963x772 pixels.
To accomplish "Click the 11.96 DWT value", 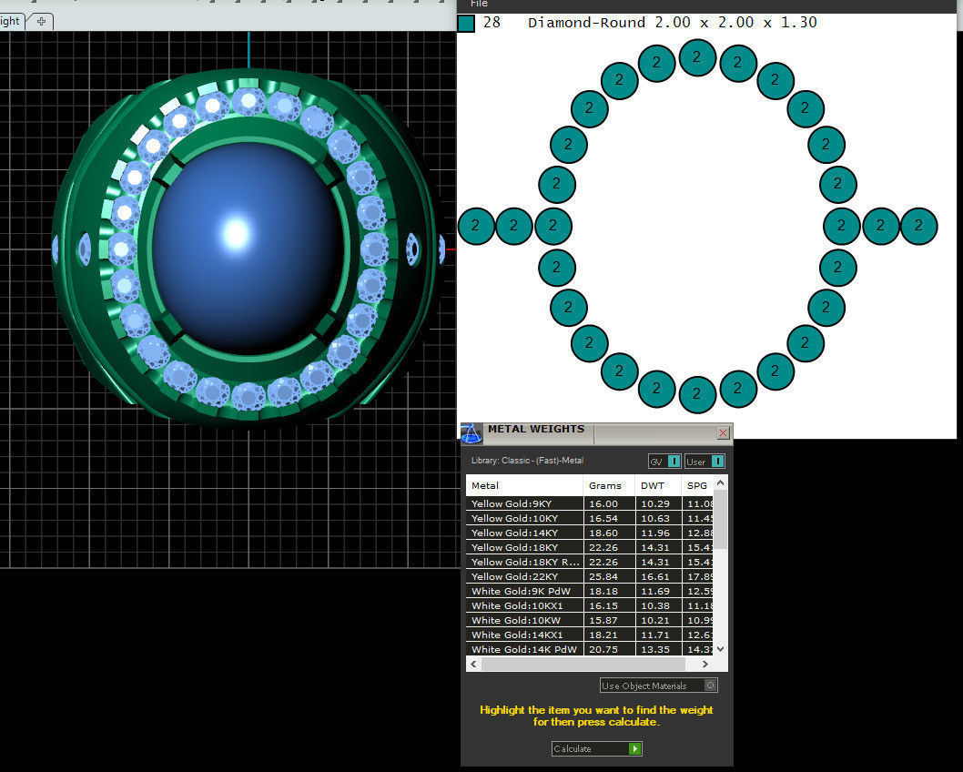I will pyautogui.click(x=655, y=533).
